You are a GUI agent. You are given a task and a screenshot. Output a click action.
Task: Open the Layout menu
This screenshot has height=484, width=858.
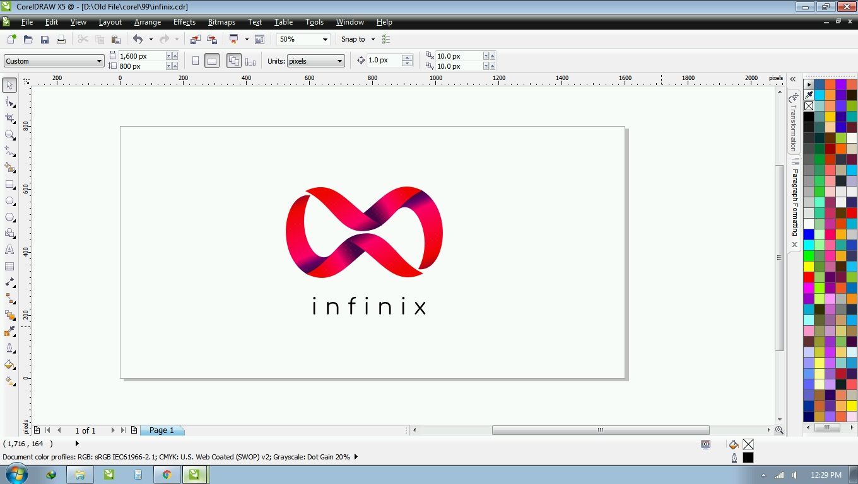110,22
